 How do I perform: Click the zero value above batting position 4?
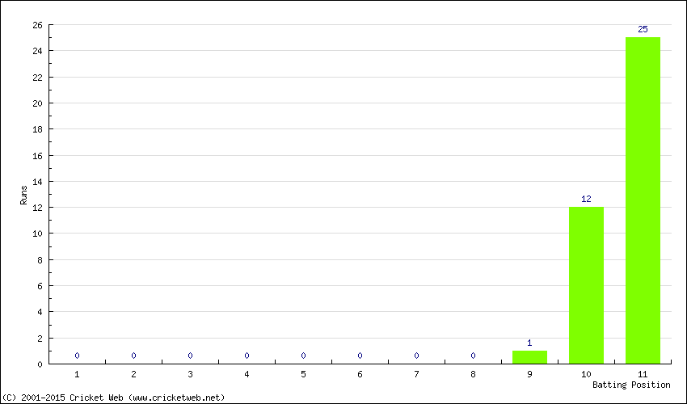click(247, 356)
